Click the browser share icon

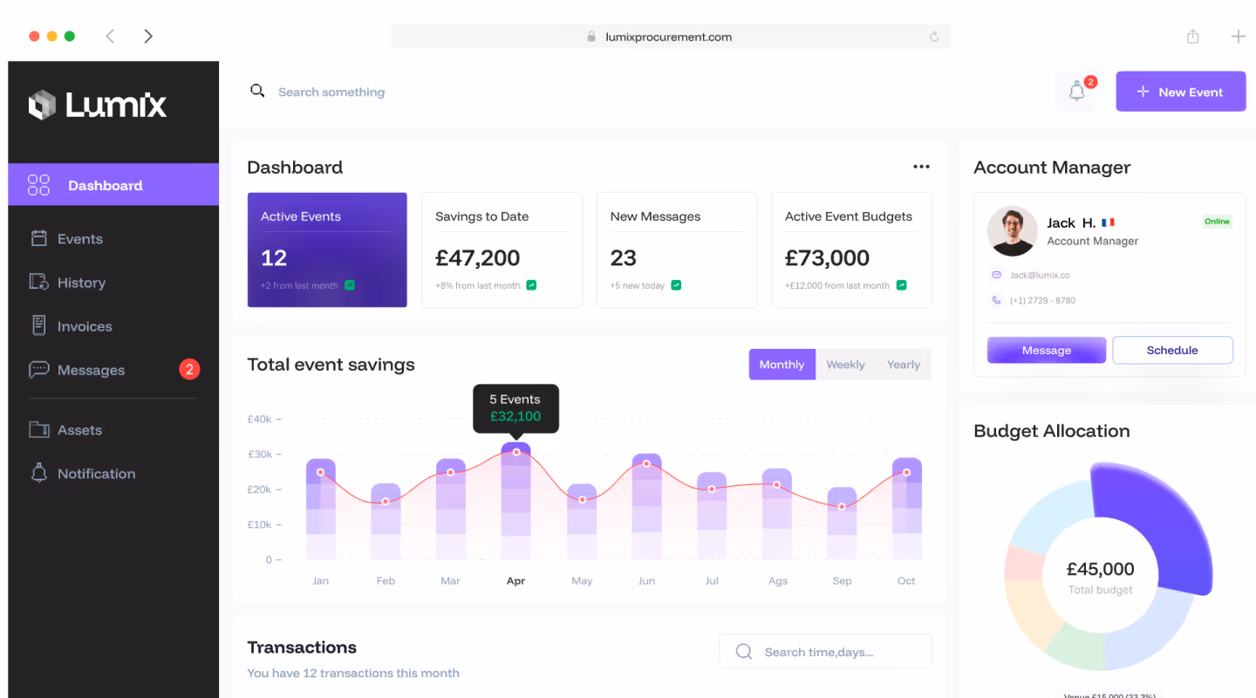click(1192, 36)
